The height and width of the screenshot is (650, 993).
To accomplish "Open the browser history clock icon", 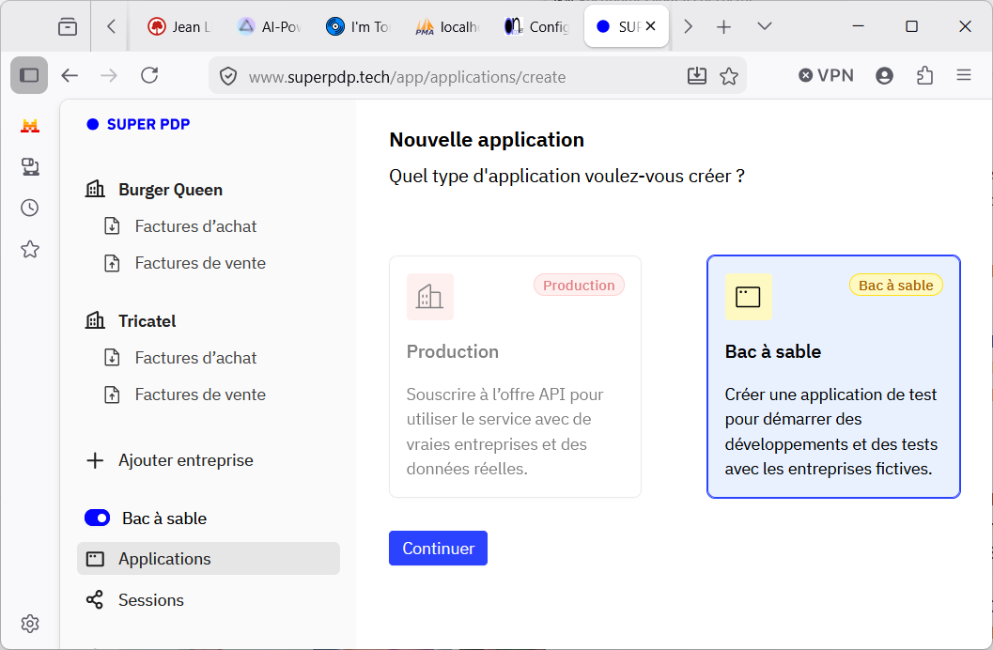I will [30, 208].
